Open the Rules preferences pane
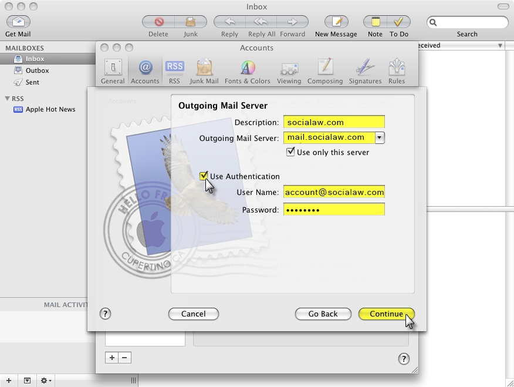514x387 pixels. pos(397,71)
